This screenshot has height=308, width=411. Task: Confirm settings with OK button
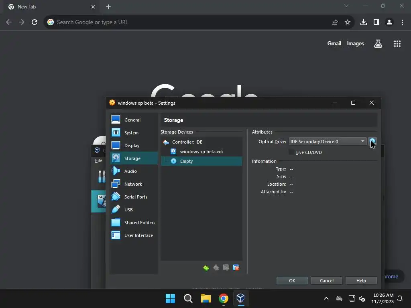(292, 280)
